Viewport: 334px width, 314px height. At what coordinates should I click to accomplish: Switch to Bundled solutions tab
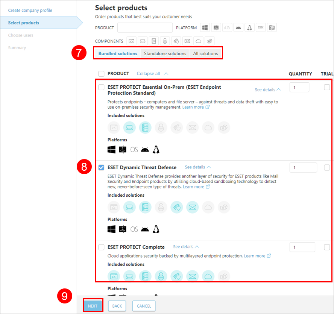118,53
